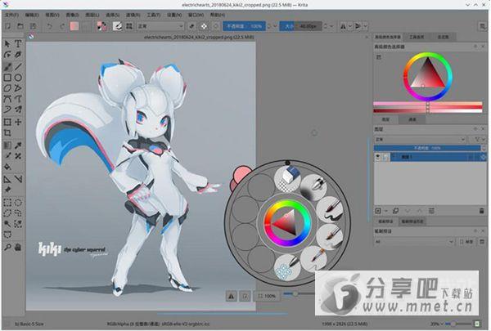Activate the Freehand Brush tool
Viewport: 491px width, 331px height.
7,66
